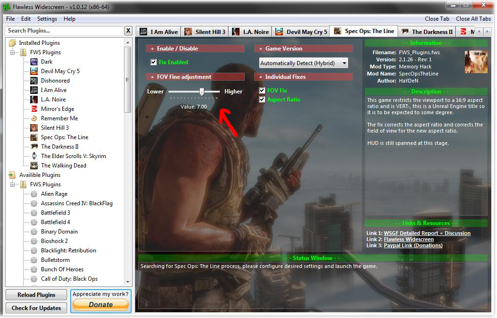The width and height of the screenshot is (497, 318).
Task: Open the Help menu
Action: click(x=69, y=19)
